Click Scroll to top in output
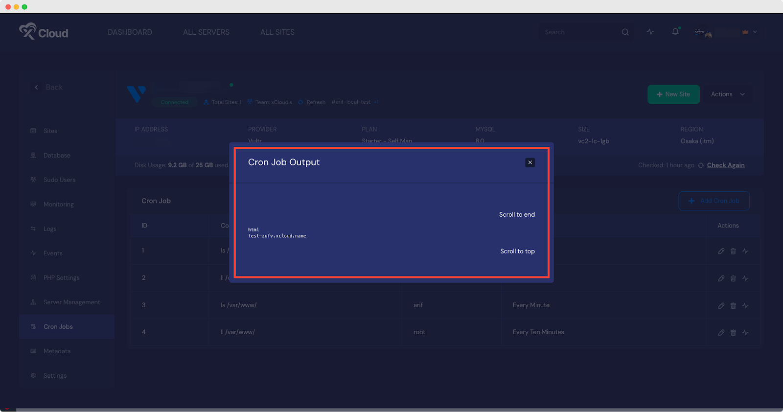Screen dimensions: 783x412 [x=517, y=251]
